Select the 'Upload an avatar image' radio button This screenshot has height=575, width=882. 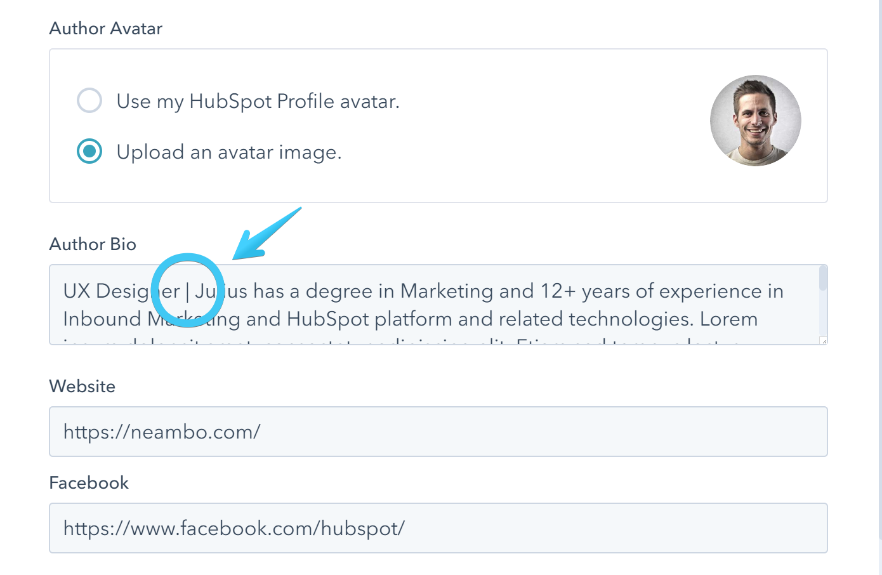tap(89, 151)
